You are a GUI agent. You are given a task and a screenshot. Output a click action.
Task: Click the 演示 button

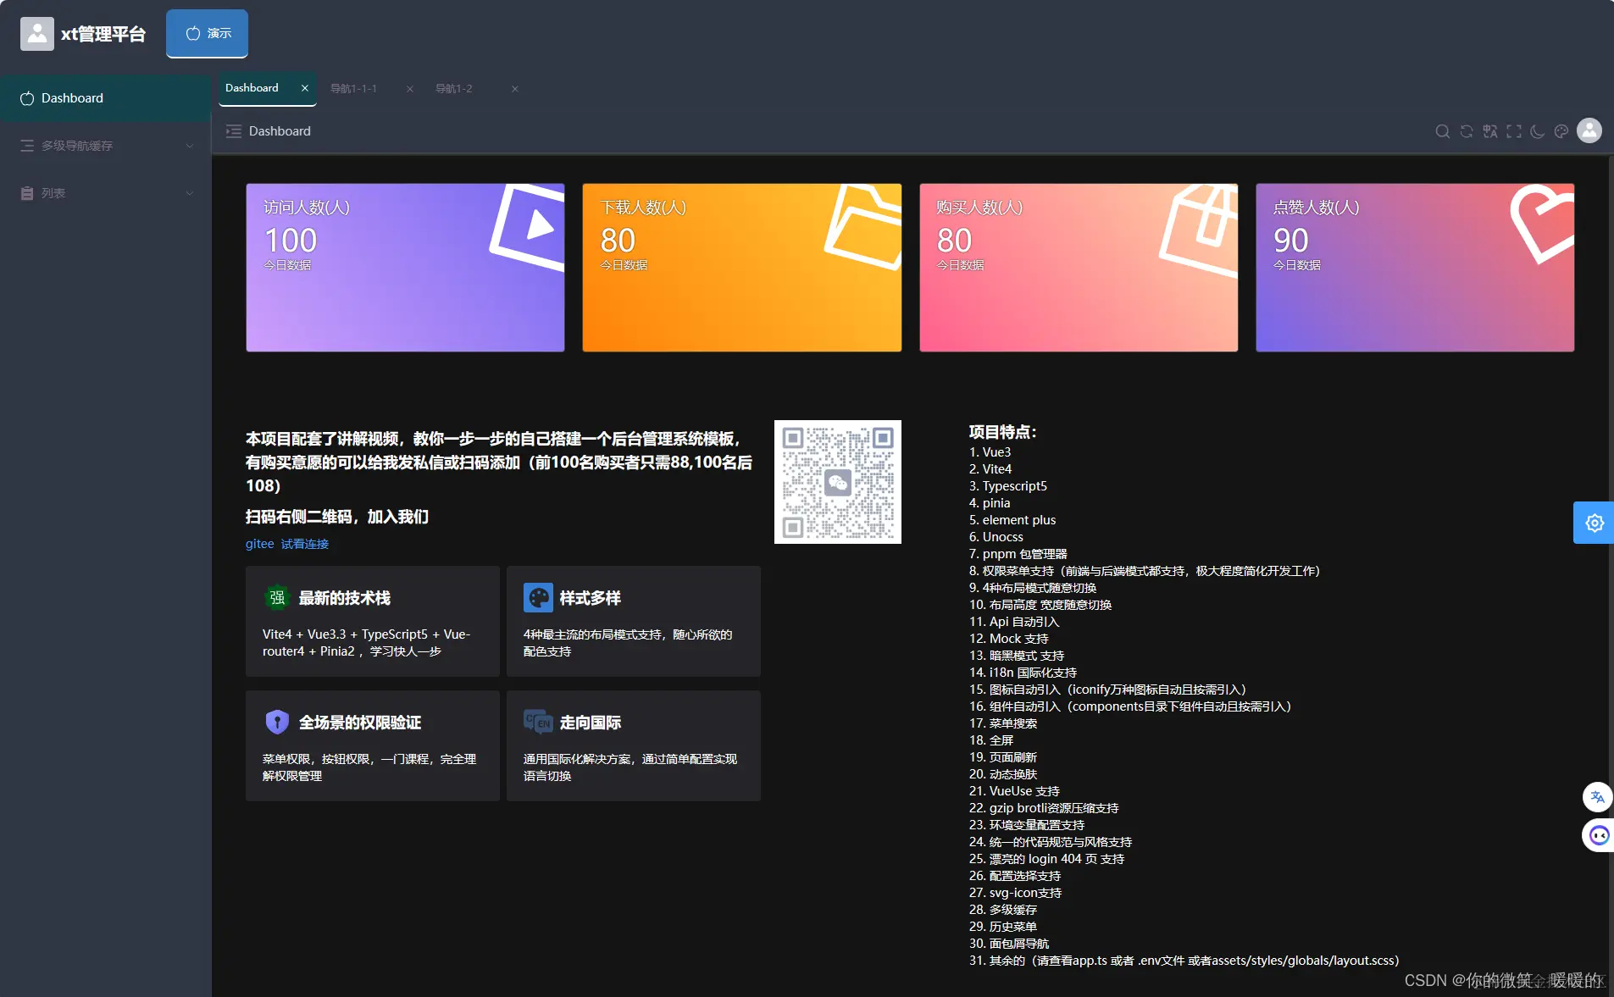(207, 33)
